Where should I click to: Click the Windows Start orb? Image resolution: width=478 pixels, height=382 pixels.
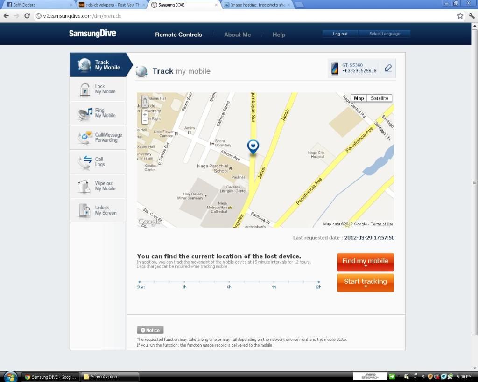(x=11, y=377)
